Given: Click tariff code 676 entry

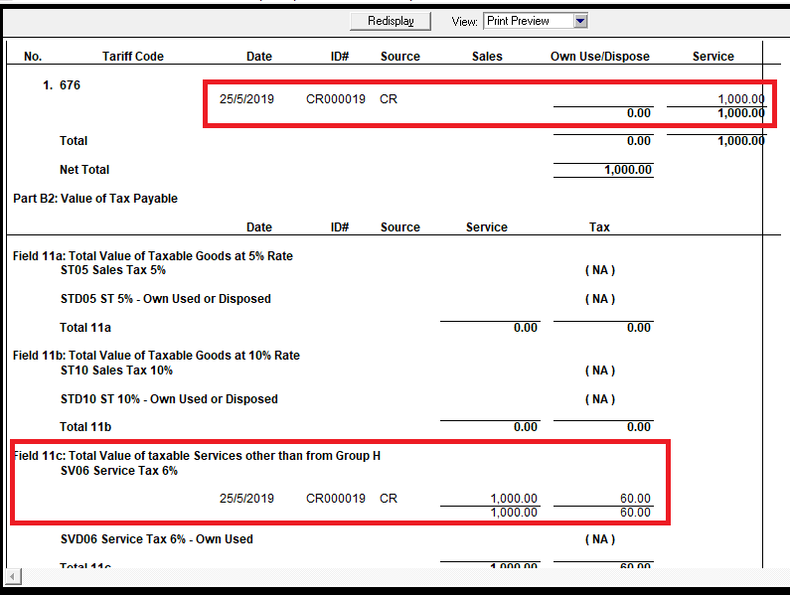Looking at the screenshot, I should pyautogui.click(x=70, y=85).
